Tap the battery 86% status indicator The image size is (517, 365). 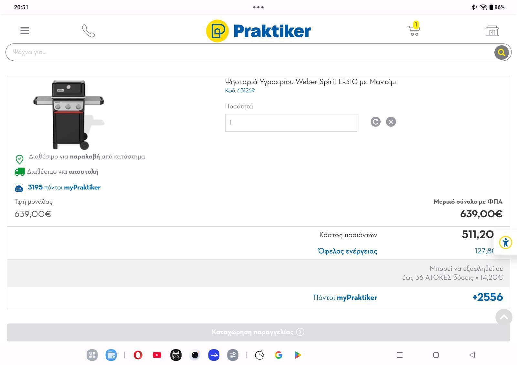pyautogui.click(x=497, y=7)
